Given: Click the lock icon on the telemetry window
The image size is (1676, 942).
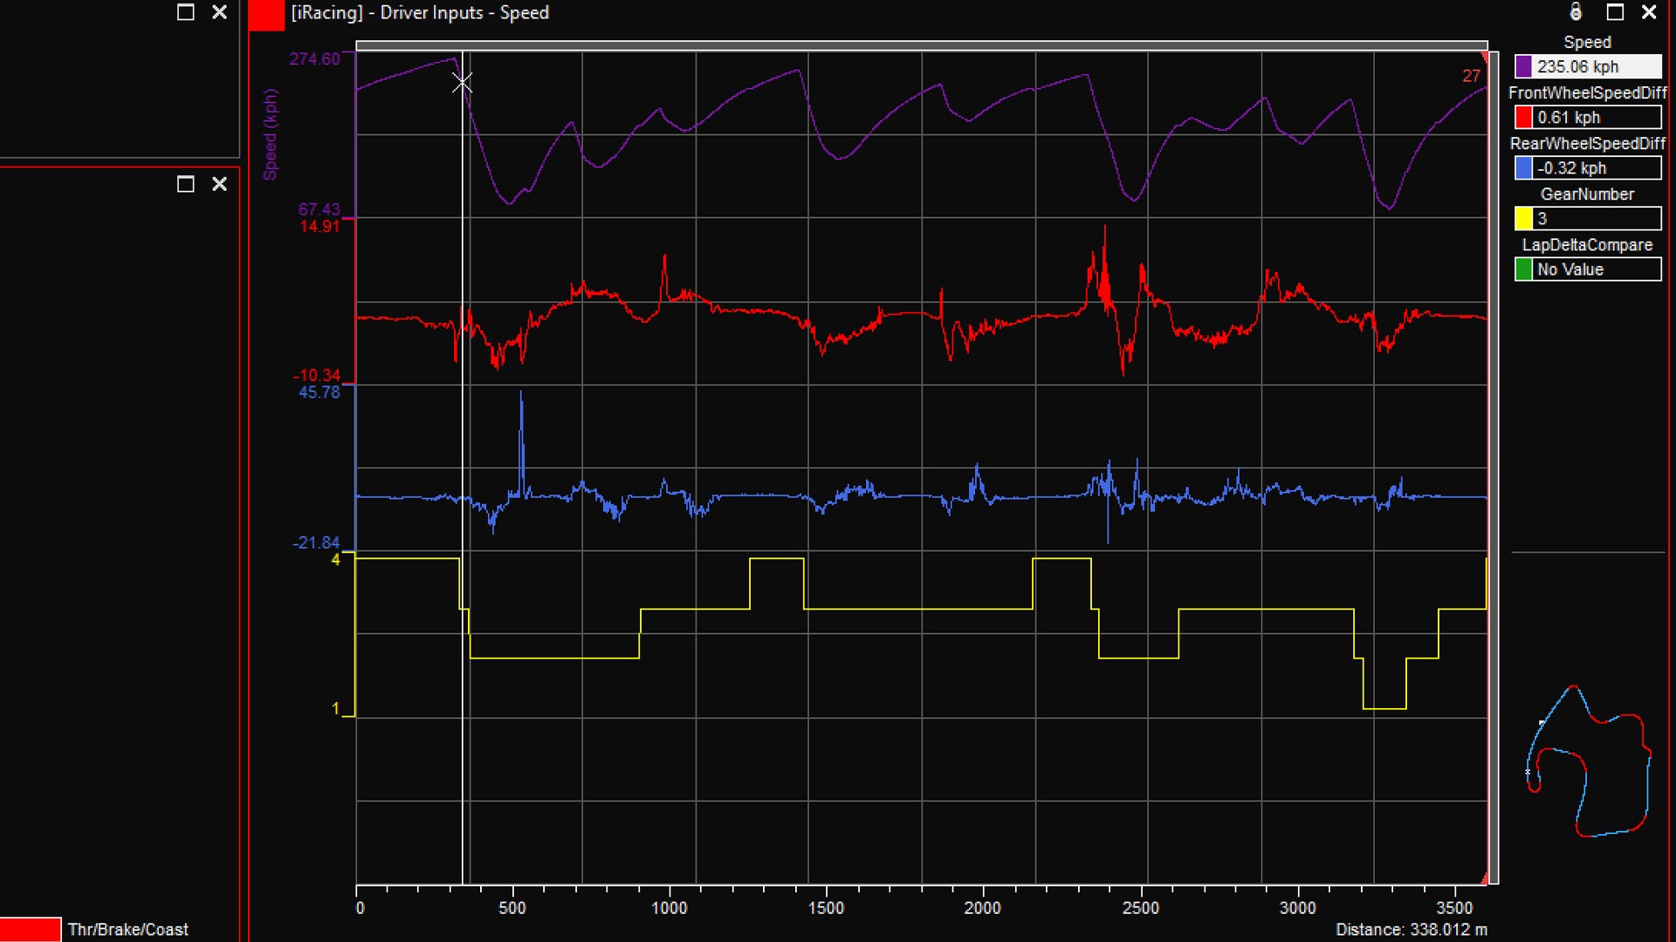Looking at the screenshot, I should tap(1576, 12).
